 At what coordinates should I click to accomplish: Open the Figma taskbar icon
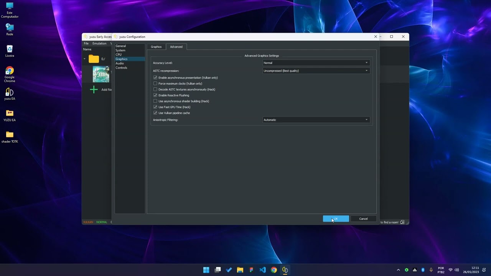[x=251, y=270]
